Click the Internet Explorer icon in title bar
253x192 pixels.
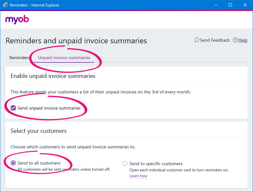(x=5, y=5)
